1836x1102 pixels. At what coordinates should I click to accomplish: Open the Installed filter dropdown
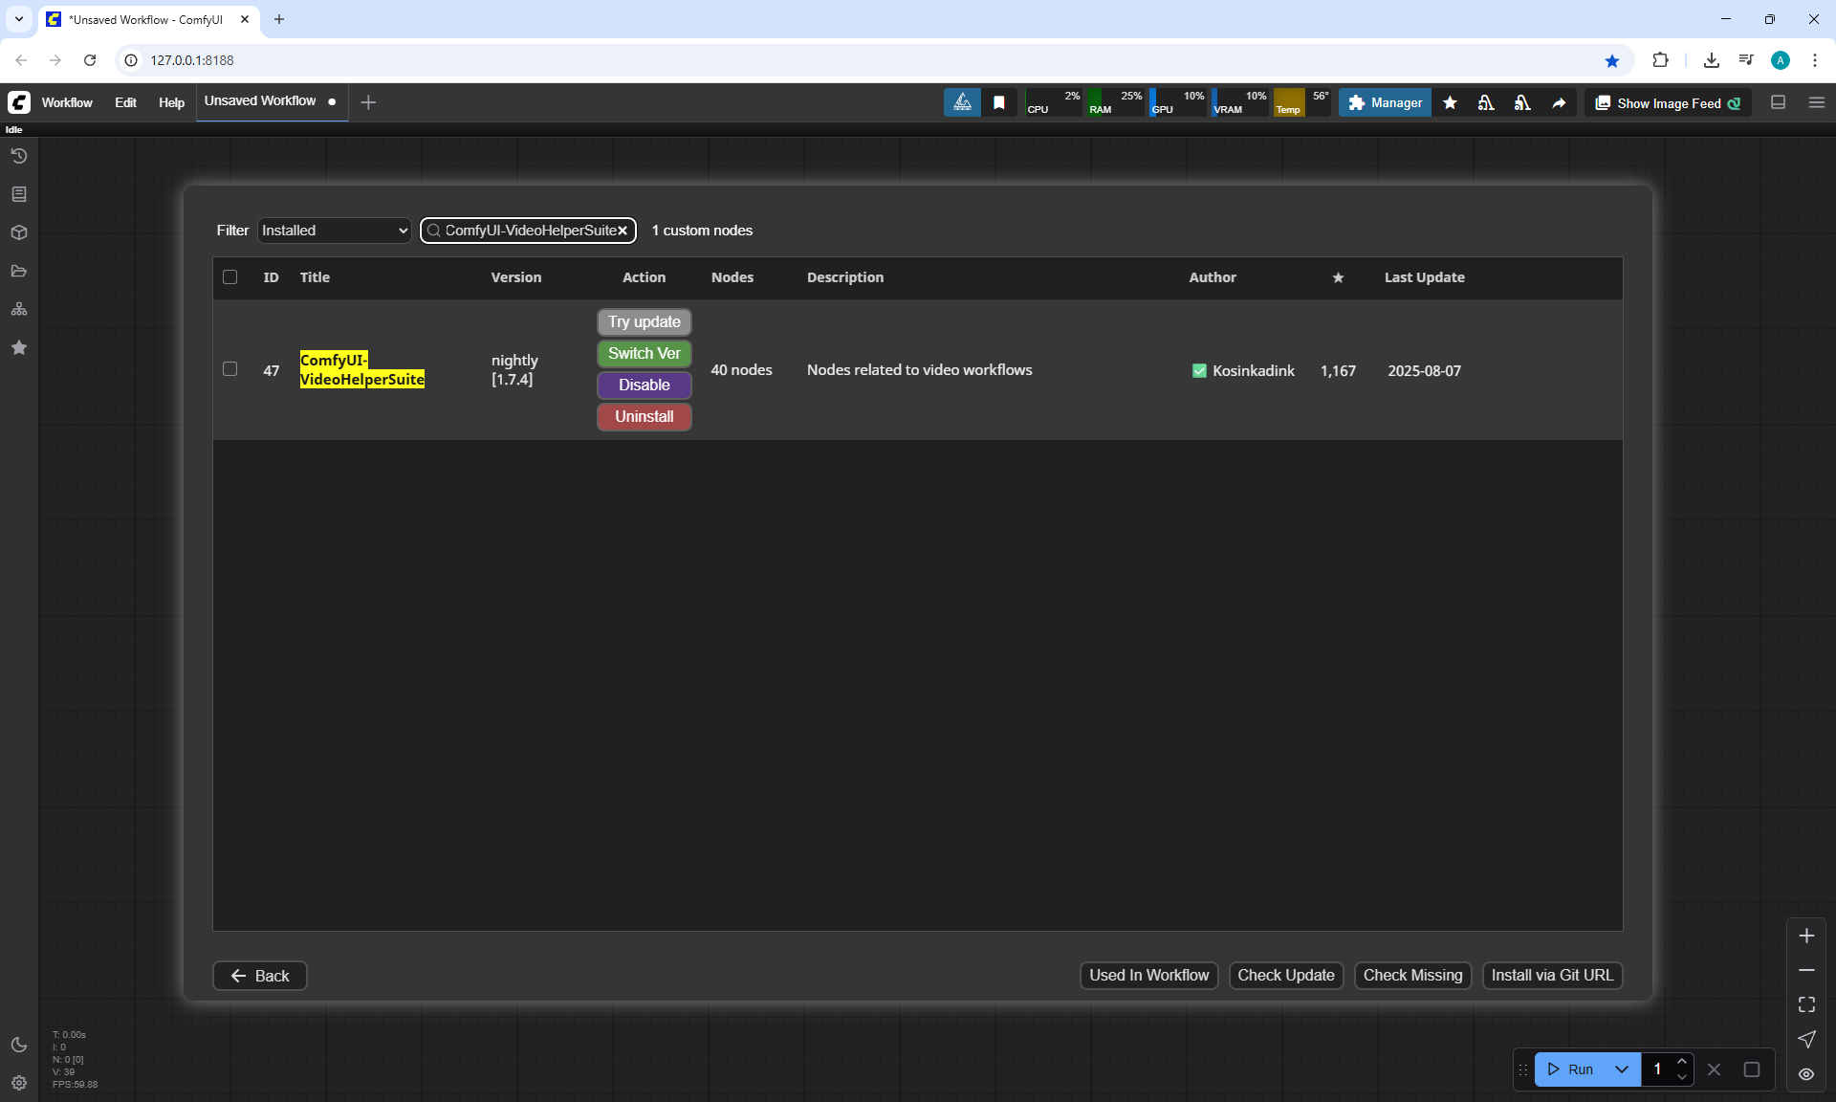(334, 231)
